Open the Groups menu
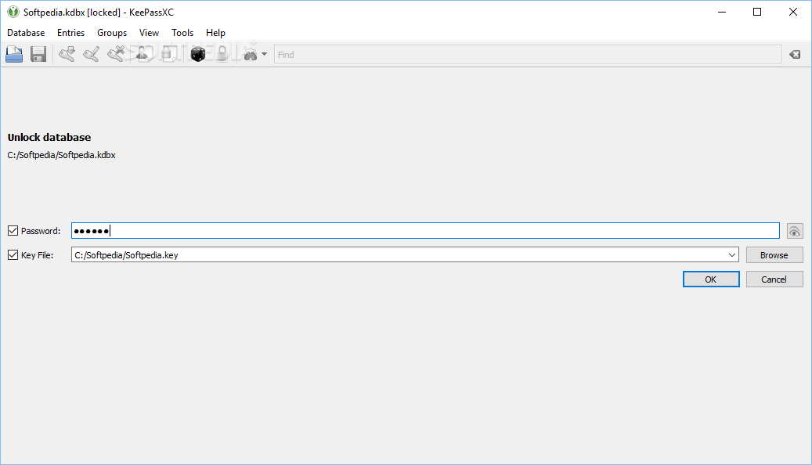The image size is (812, 465). click(112, 33)
